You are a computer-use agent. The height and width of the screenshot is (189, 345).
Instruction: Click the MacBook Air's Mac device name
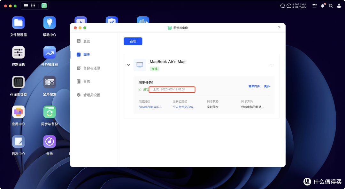coord(168,62)
